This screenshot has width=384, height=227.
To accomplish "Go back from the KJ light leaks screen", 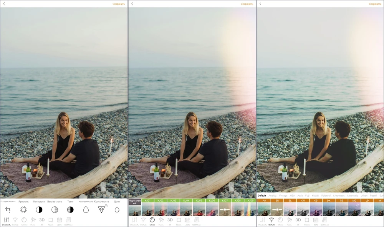I will [132, 4].
